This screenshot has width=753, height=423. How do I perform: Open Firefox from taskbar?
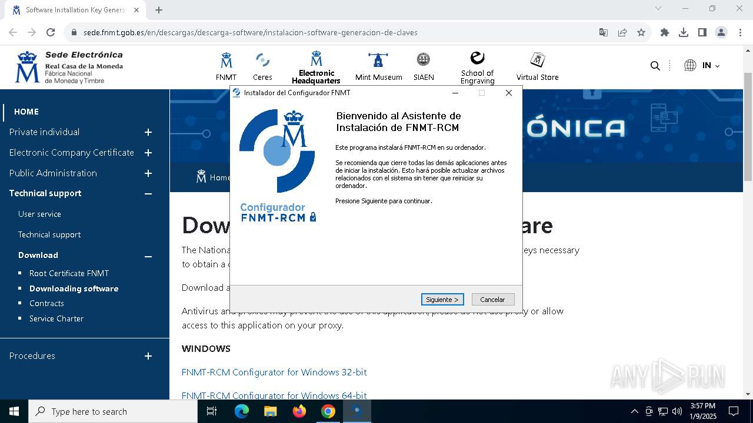tap(299, 411)
